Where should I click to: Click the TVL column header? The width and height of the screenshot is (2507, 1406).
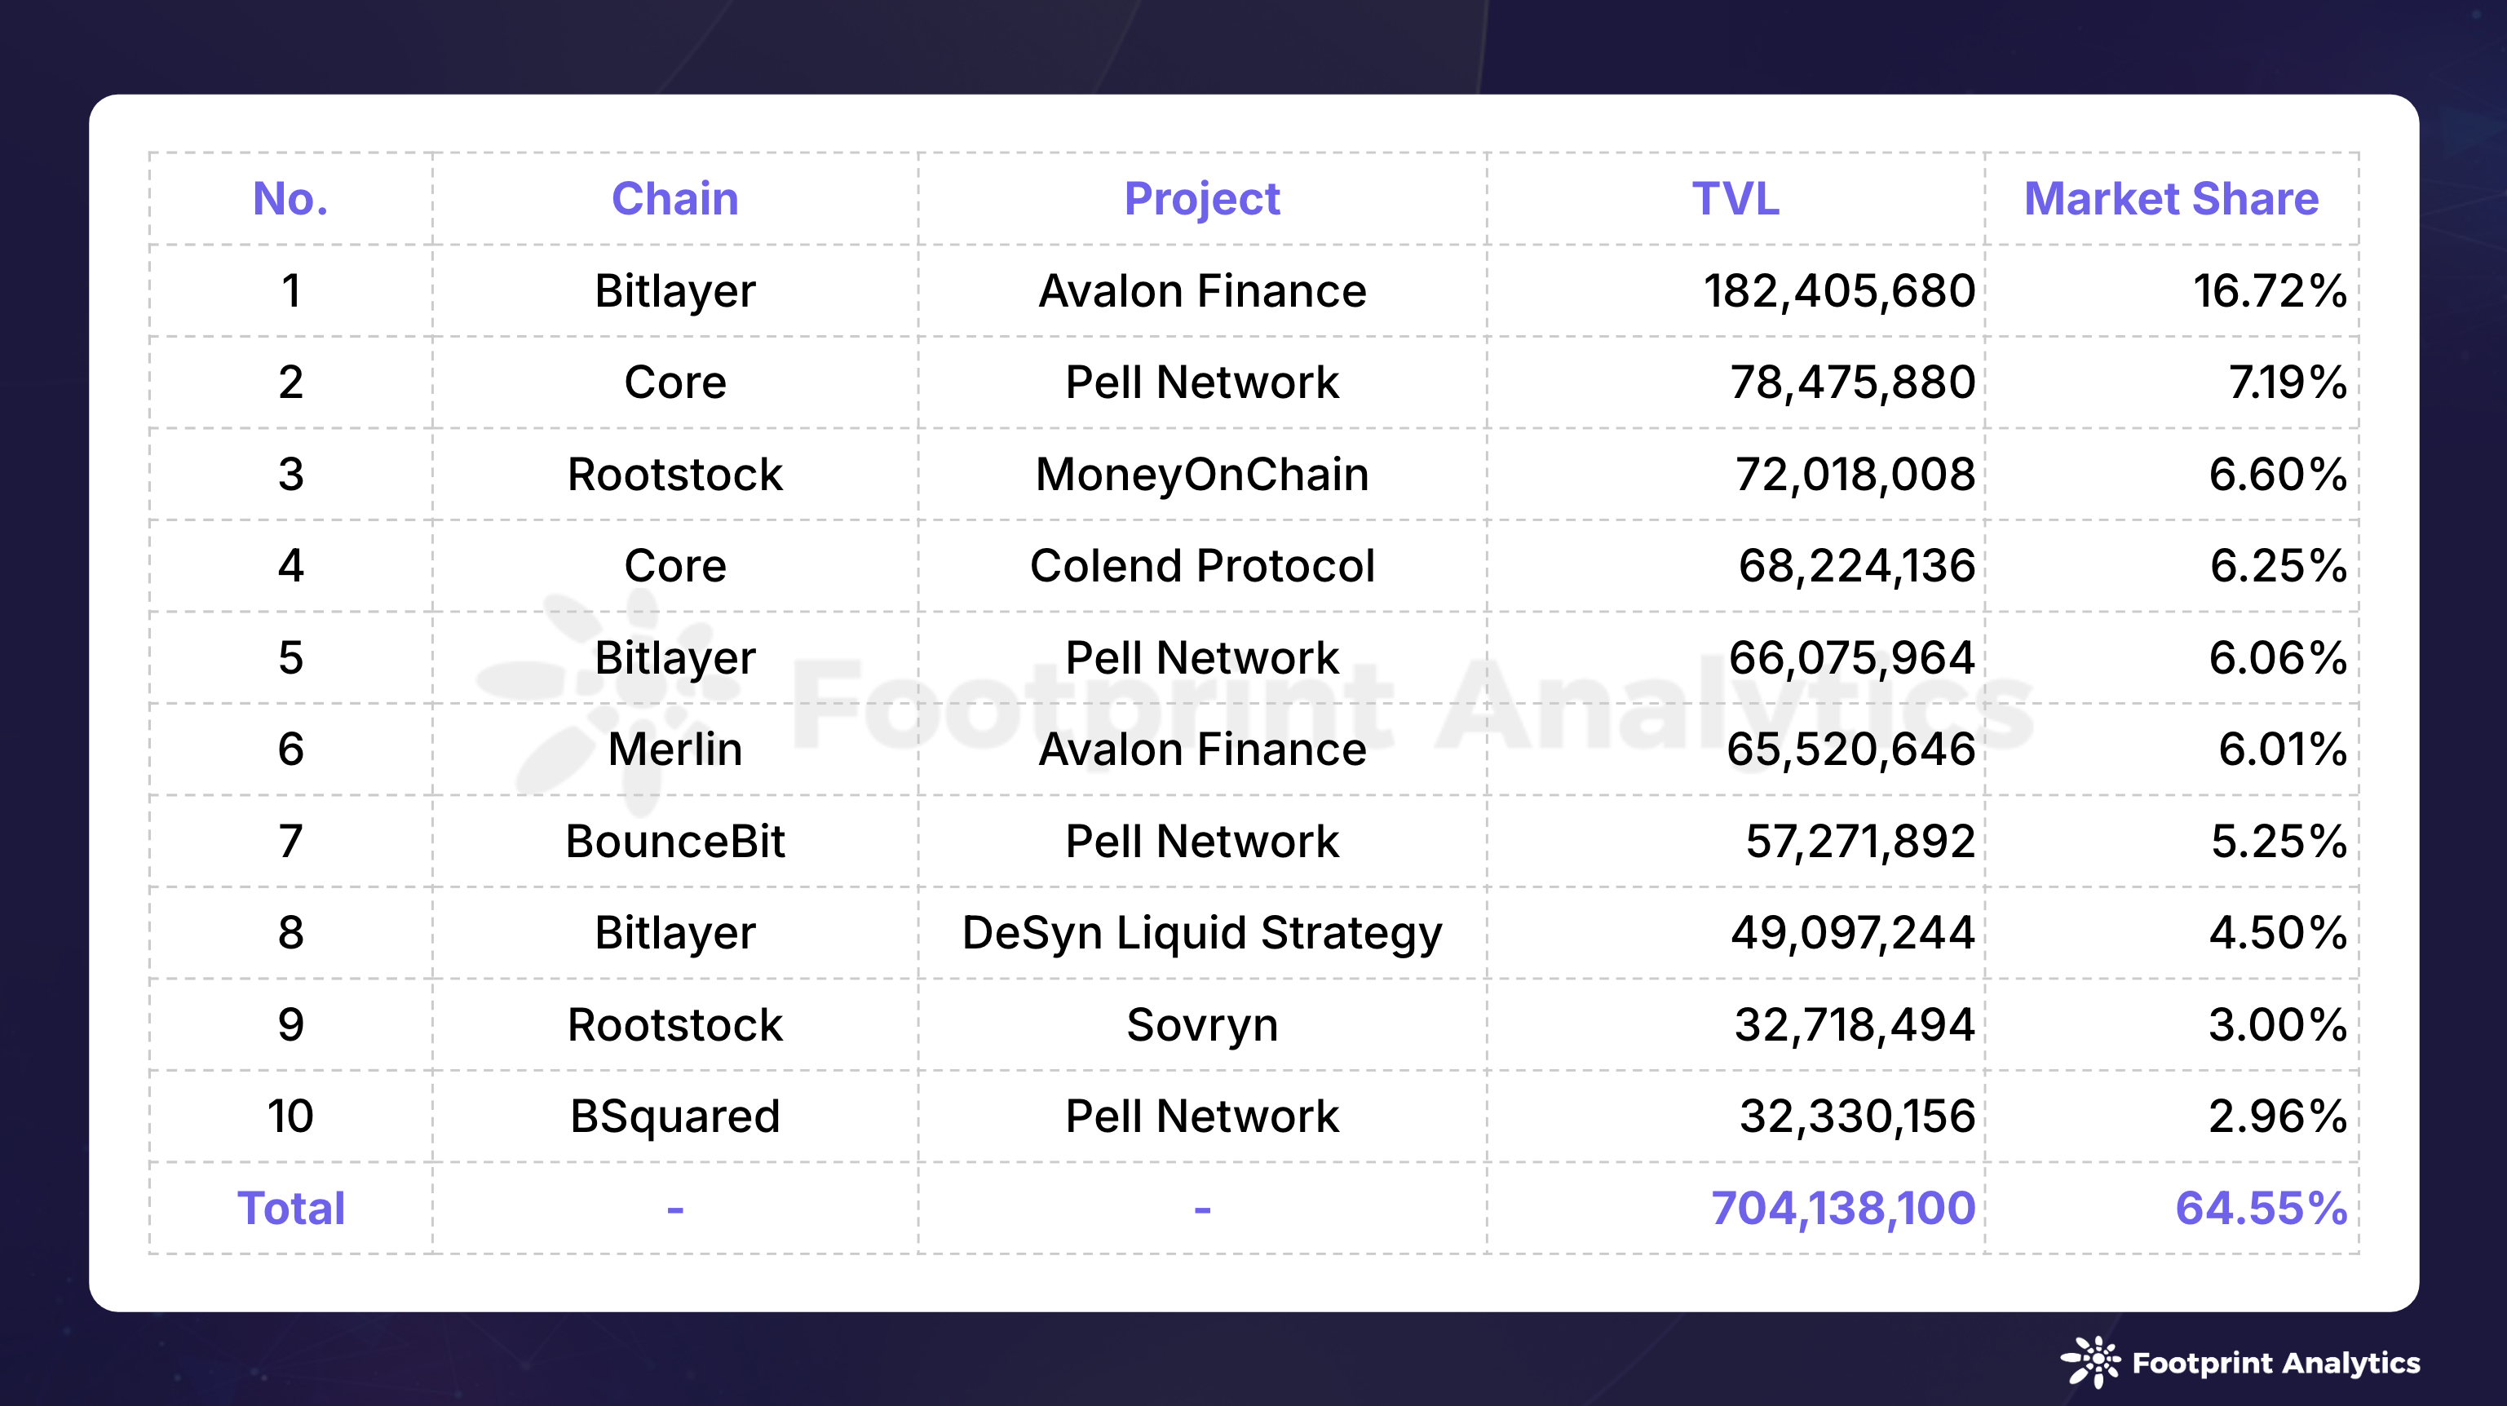point(1735,198)
